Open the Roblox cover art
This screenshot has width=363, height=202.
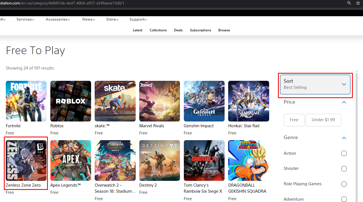pos(71,101)
